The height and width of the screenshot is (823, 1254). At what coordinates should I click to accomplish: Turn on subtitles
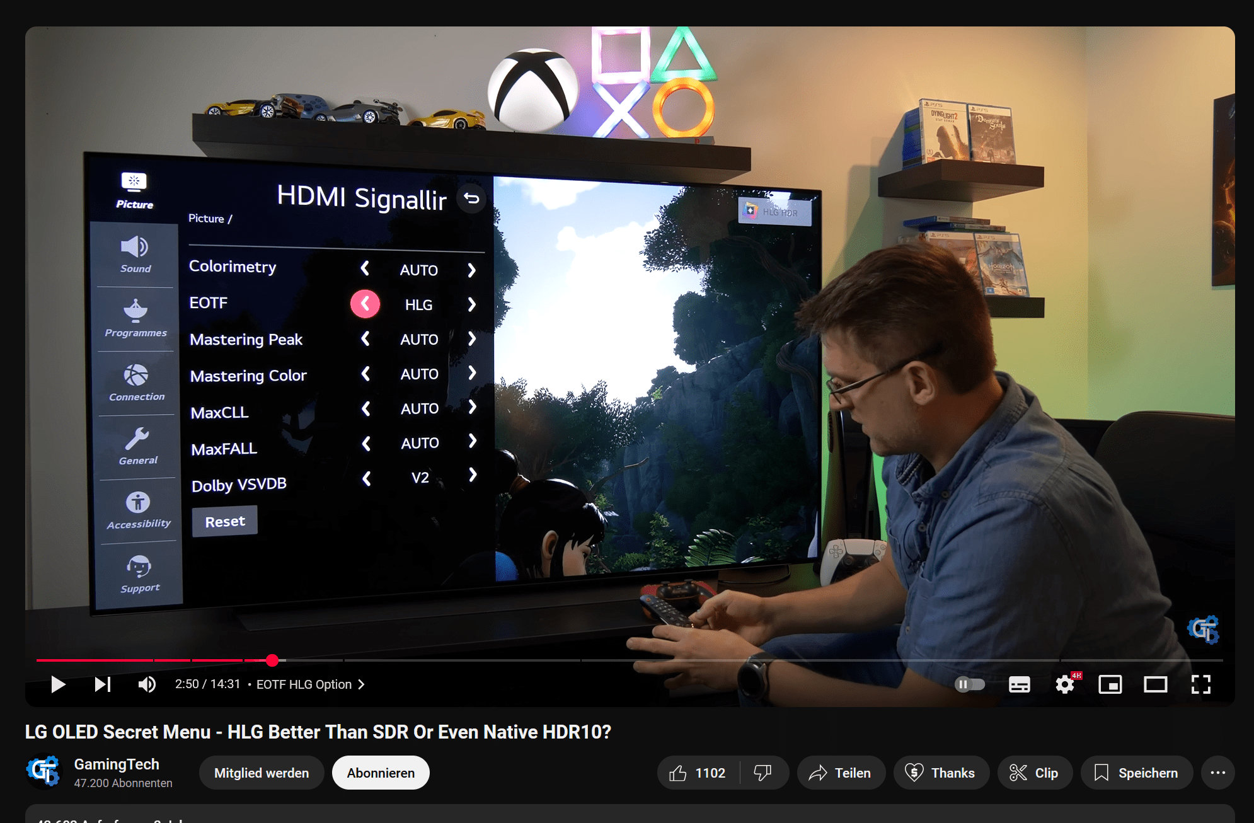tap(1020, 684)
